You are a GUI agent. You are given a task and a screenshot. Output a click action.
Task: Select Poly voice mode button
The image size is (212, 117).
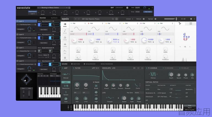pos(190,105)
